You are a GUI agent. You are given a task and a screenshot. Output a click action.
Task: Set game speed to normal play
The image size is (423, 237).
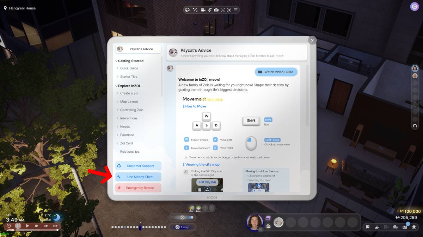pos(27,226)
